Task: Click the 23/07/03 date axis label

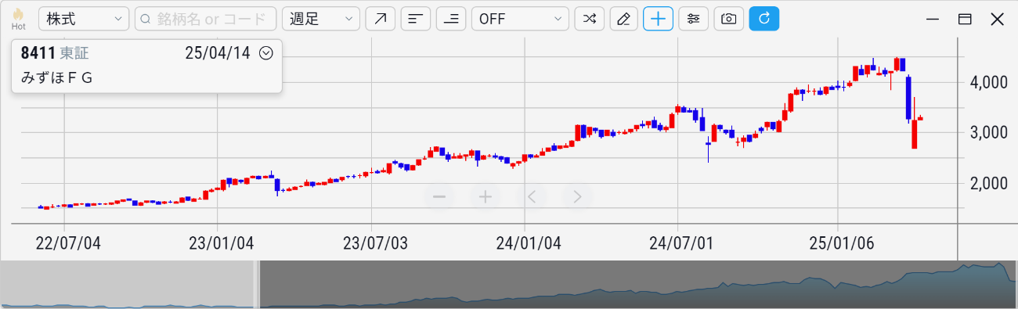Action: click(x=376, y=243)
